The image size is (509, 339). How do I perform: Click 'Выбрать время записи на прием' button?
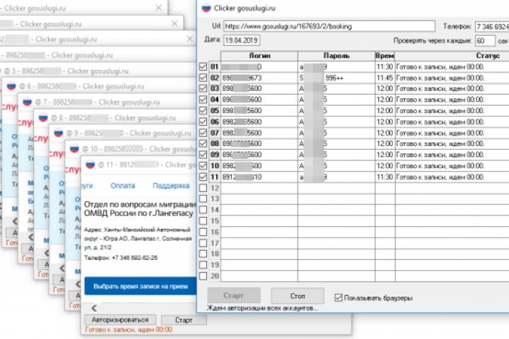point(141,286)
